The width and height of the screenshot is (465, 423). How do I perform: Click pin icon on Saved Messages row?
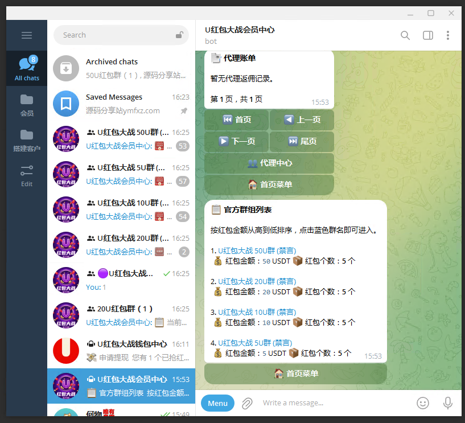click(x=184, y=110)
